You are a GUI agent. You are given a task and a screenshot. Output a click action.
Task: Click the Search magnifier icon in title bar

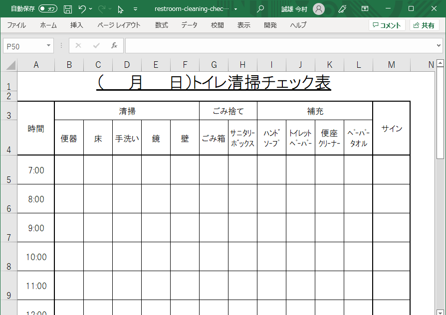click(260, 9)
